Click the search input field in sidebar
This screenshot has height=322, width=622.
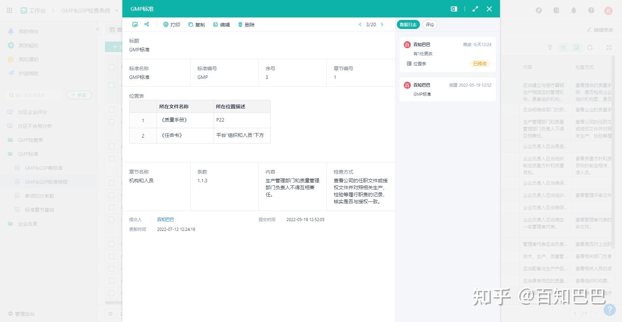click(33, 95)
